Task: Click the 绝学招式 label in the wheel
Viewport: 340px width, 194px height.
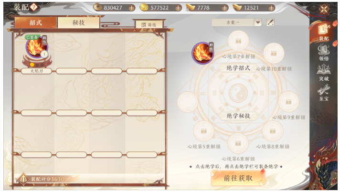Action: [238, 68]
